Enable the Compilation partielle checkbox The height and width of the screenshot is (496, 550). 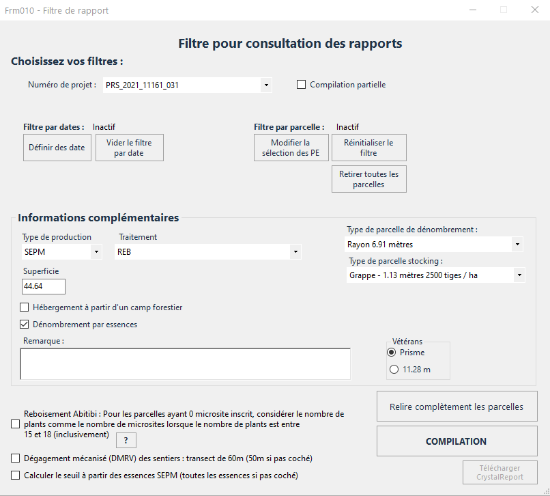301,85
